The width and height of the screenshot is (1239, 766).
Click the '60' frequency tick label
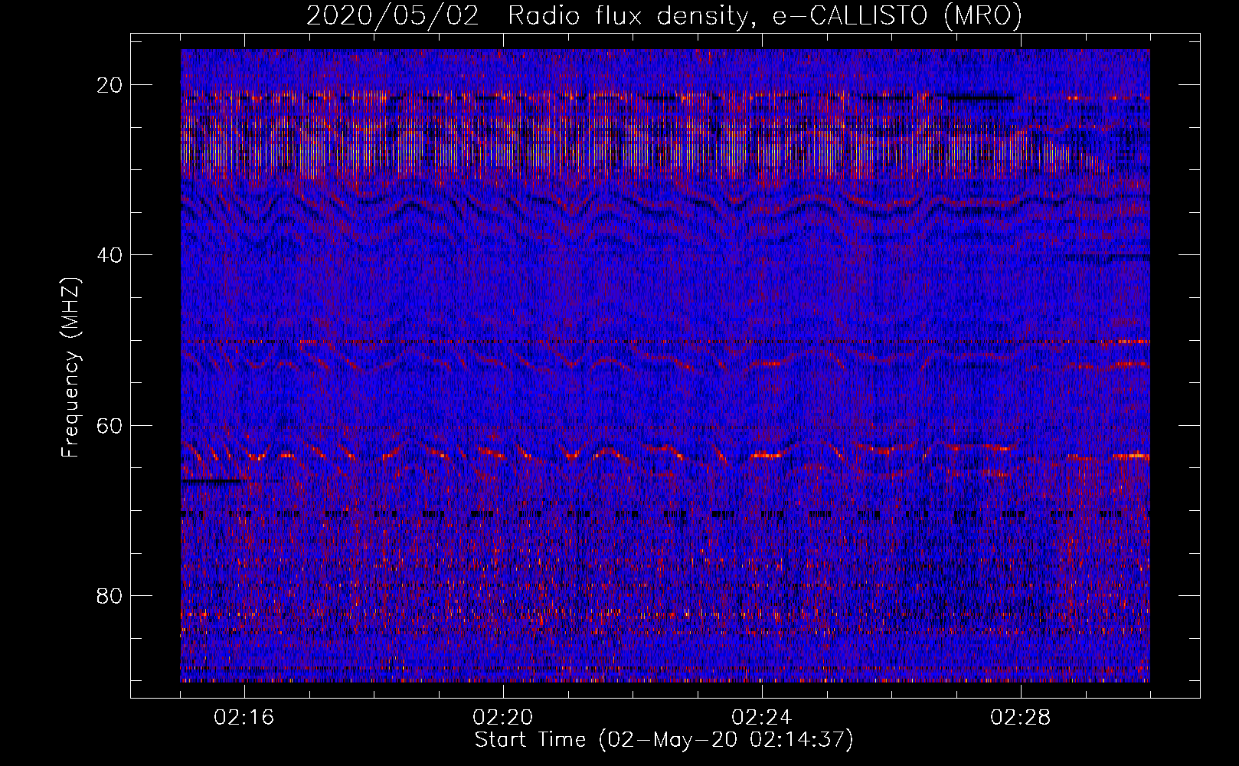tap(110, 425)
